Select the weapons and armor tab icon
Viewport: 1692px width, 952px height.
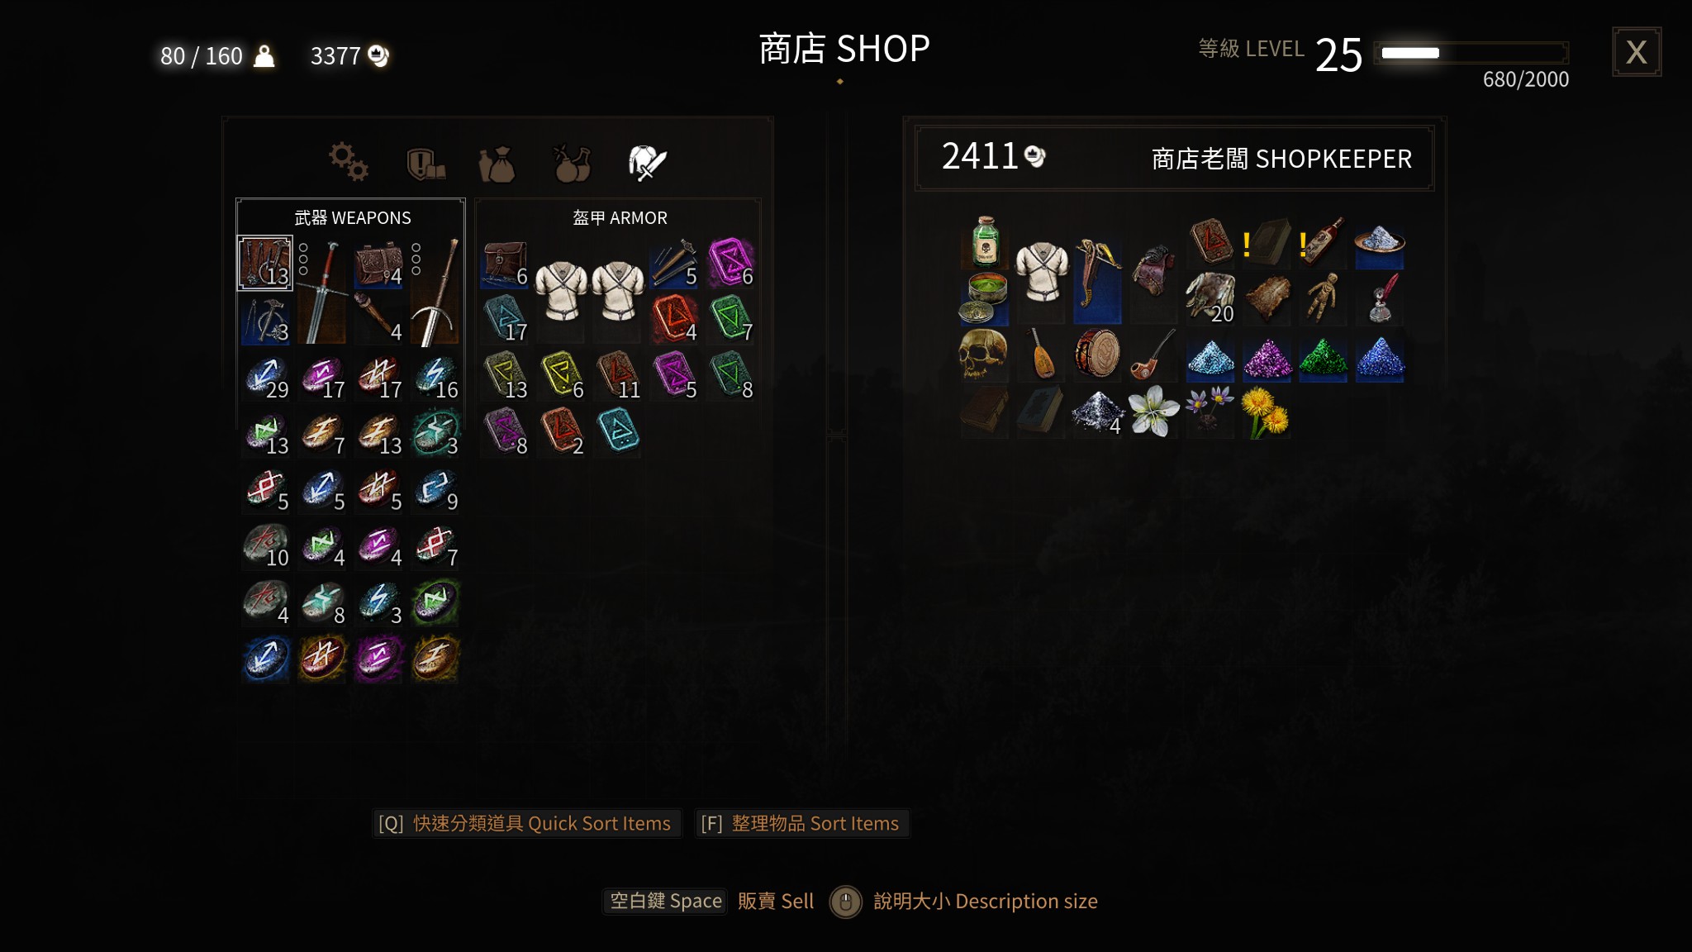tap(647, 162)
